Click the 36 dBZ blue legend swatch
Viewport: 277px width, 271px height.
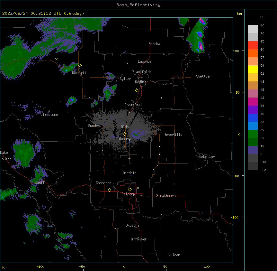coord(253,117)
